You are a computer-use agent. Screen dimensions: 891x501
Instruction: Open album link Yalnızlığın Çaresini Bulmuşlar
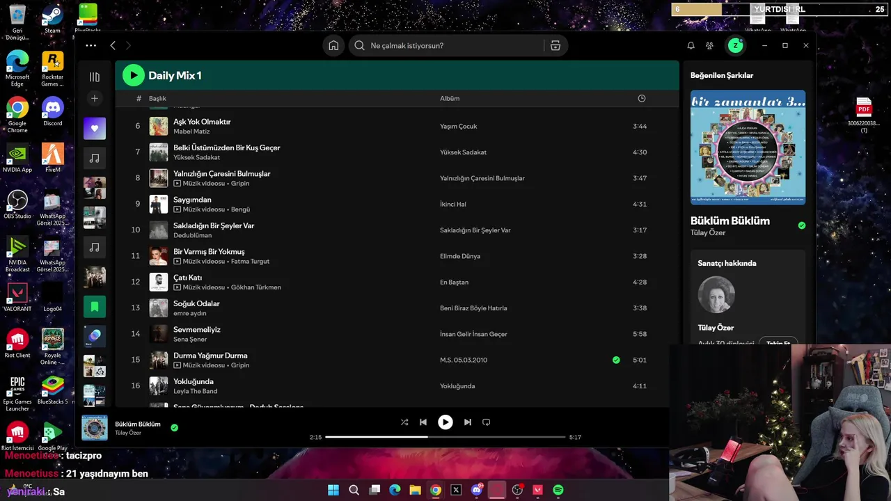pyautogui.click(x=482, y=178)
